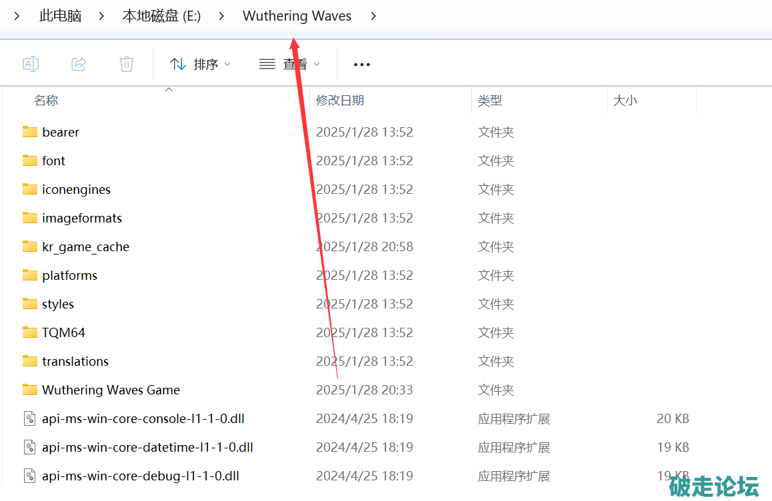Screen dimensions: 772x501
Task: Click the kr_game_cache folder icon
Action: [x=29, y=247]
